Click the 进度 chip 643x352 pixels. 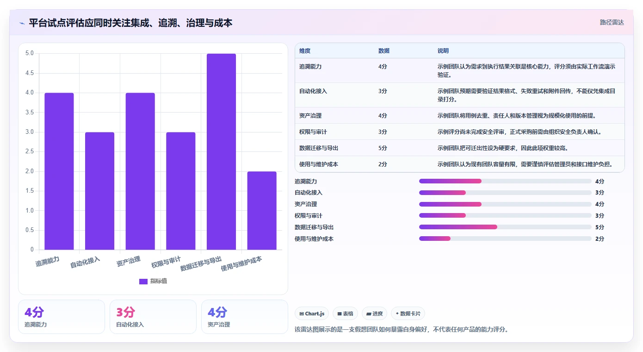374,314
